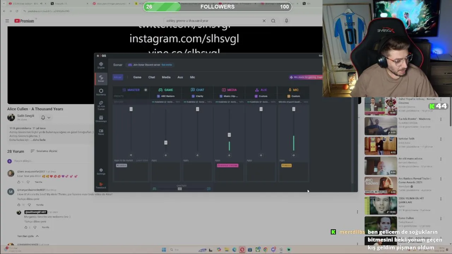Click the Mic made for gaming banner
This screenshot has height=254, width=452.
click(x=306, y=77)
